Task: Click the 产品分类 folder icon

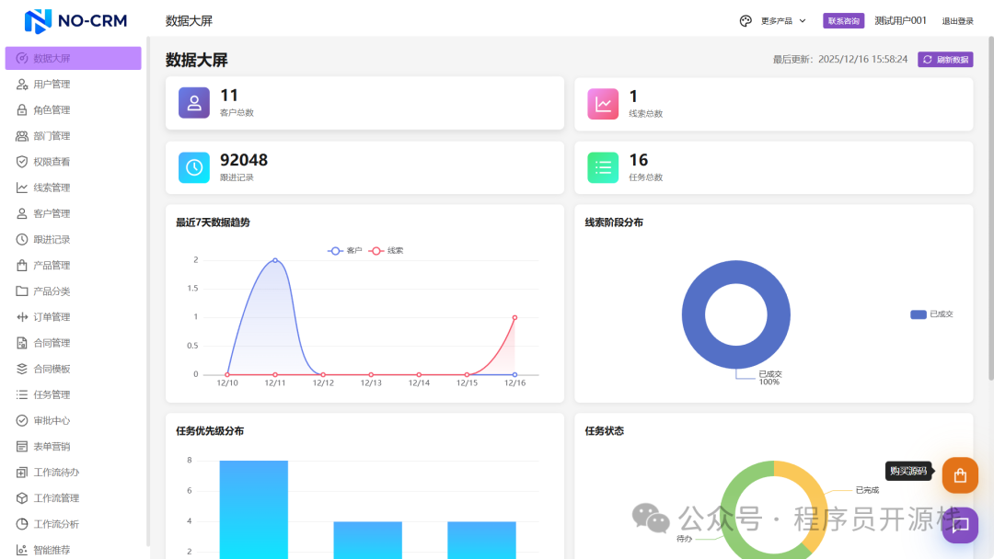Action: point(21,291)
